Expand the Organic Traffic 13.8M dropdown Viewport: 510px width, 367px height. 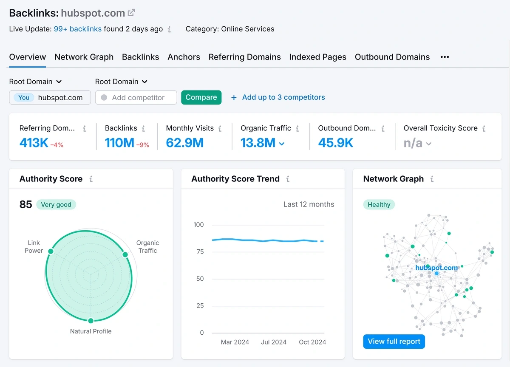pos(281,144)
